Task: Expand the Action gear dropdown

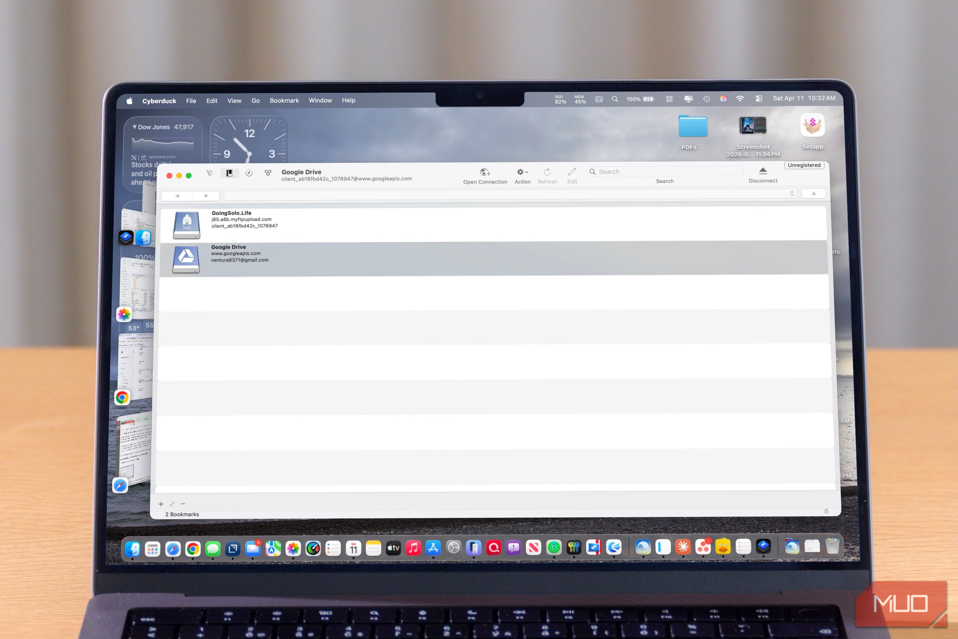Action: tap(522, 172)
